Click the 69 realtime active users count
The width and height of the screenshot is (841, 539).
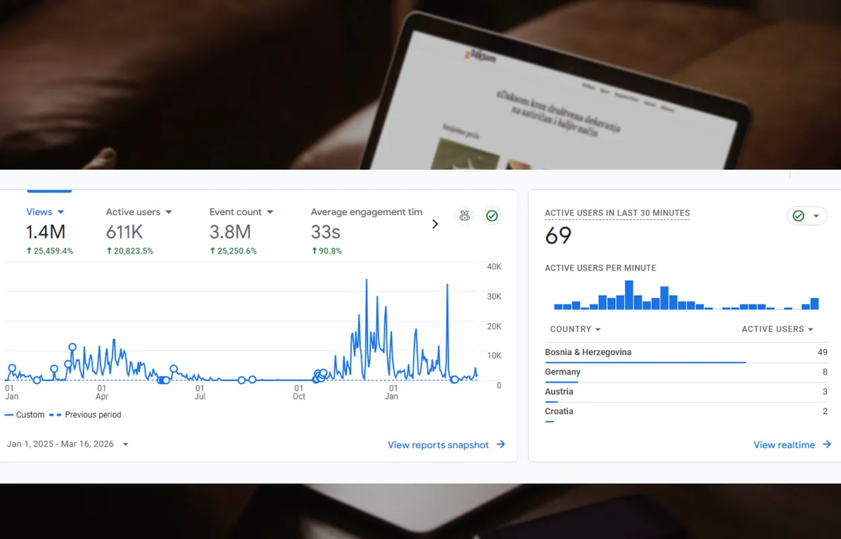coord(558,236)
